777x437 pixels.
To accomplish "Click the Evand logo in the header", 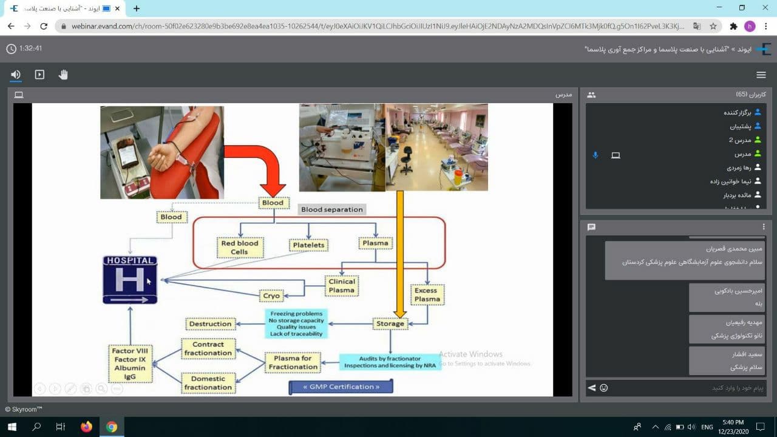I will click(x=763, y=49).
